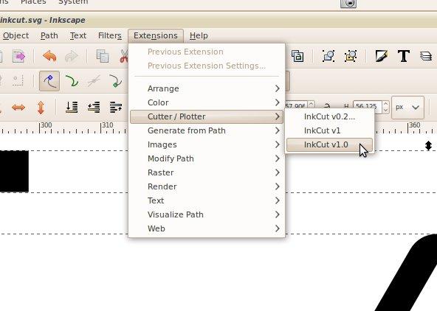Click the vertical flip arrow icon
Image resolution: width=437 pixels, height=311 pixels.
(41, 108)
